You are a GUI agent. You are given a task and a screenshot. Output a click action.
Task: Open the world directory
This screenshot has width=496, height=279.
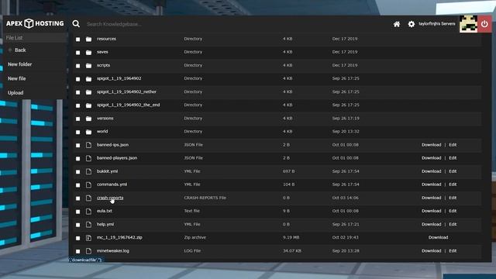(x=102, y=131)
